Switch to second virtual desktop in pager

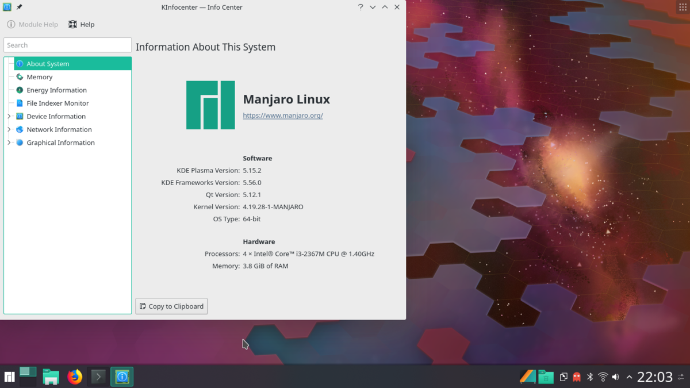(28, 382)
